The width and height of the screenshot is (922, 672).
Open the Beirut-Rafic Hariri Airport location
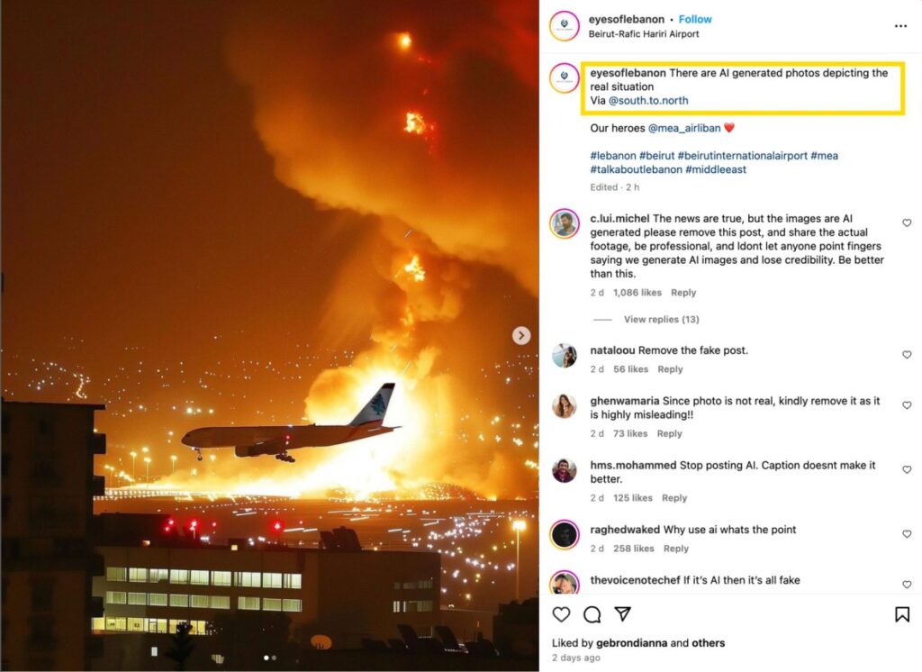pyautogui.click(x=643, y=34)
